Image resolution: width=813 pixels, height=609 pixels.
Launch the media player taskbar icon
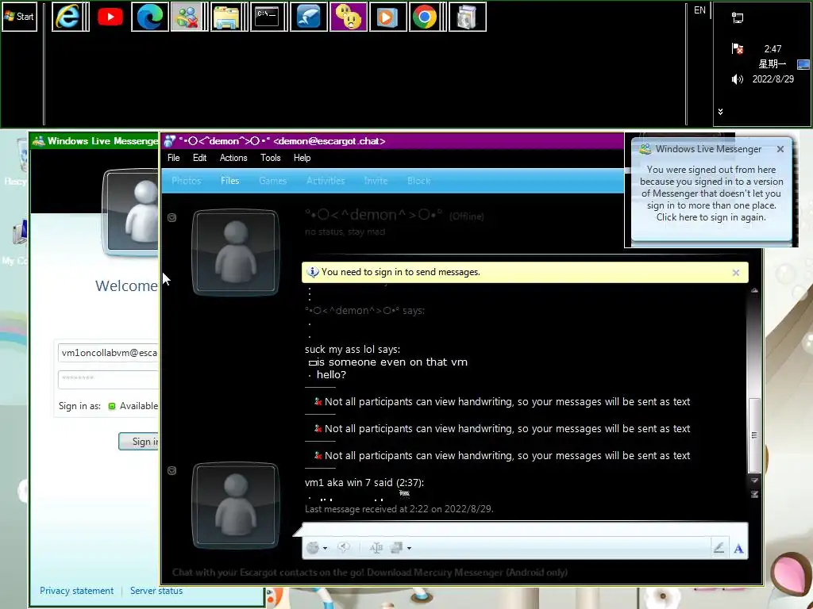click(387, 17)
